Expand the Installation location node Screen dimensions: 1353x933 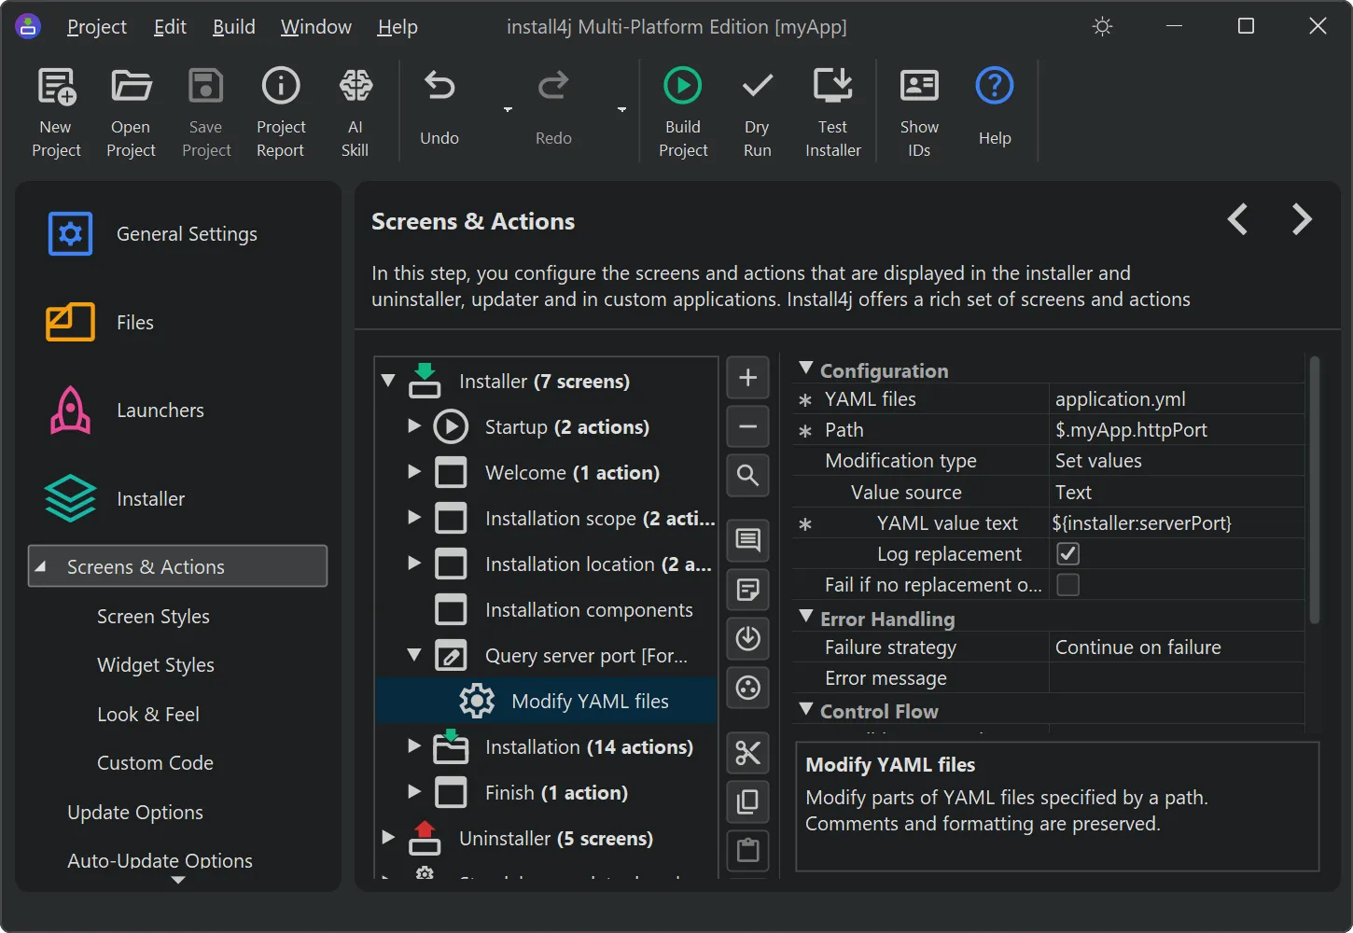[414, 564]
